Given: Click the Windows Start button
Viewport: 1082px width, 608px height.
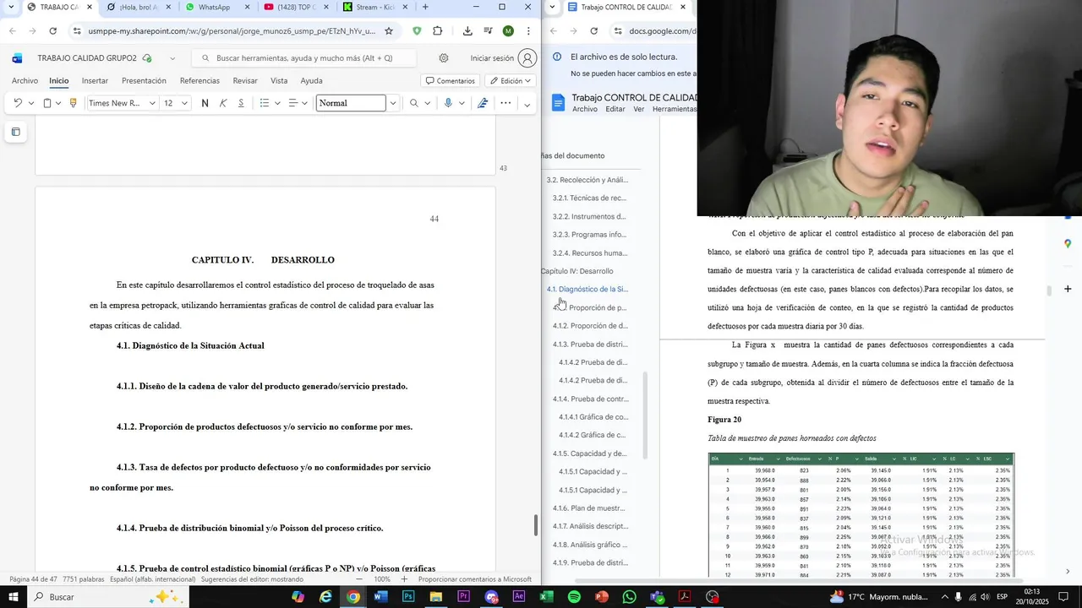Looking at the screenshot, I should [x=13, y=597].
